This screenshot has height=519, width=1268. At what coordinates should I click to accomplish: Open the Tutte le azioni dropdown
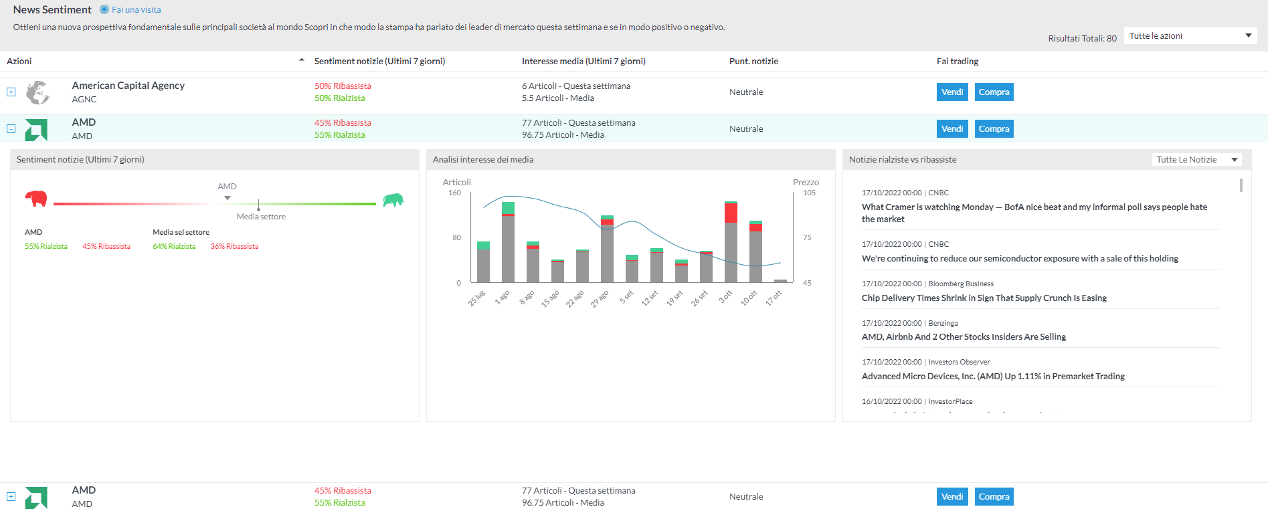pyautogui.click(x=1190, y=36)
